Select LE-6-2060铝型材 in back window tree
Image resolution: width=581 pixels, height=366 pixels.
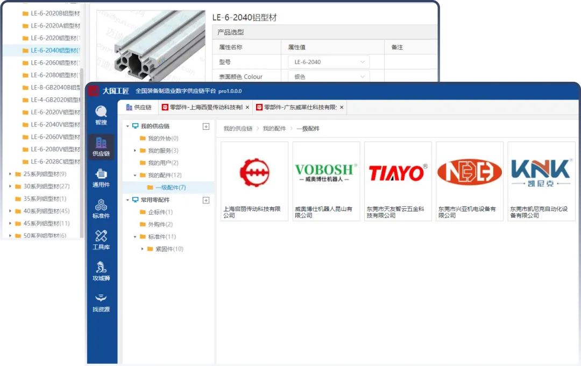(x=55, y=62)
